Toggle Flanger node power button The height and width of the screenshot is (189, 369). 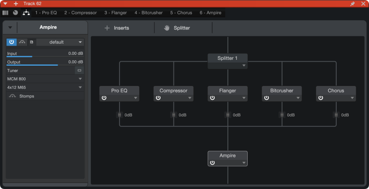[x=212, y=98]
